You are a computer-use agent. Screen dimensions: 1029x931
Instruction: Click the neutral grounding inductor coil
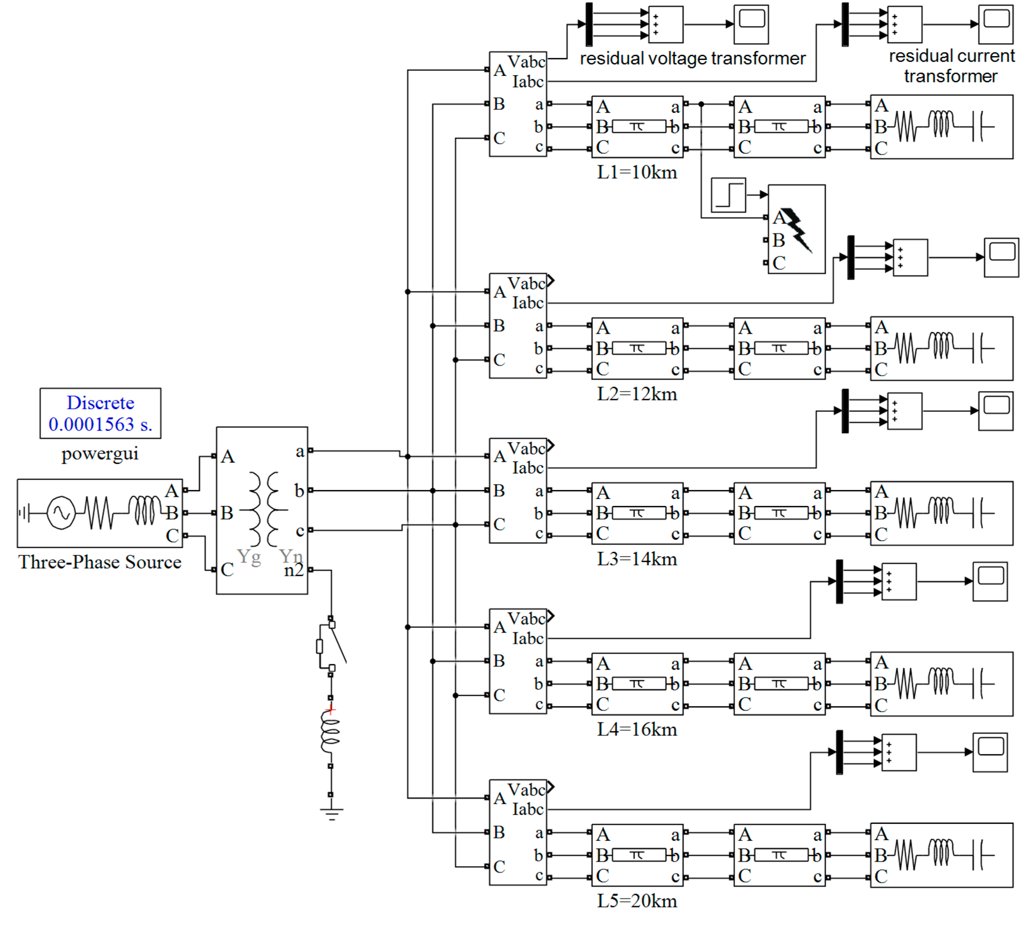click(x=330, y=731)
